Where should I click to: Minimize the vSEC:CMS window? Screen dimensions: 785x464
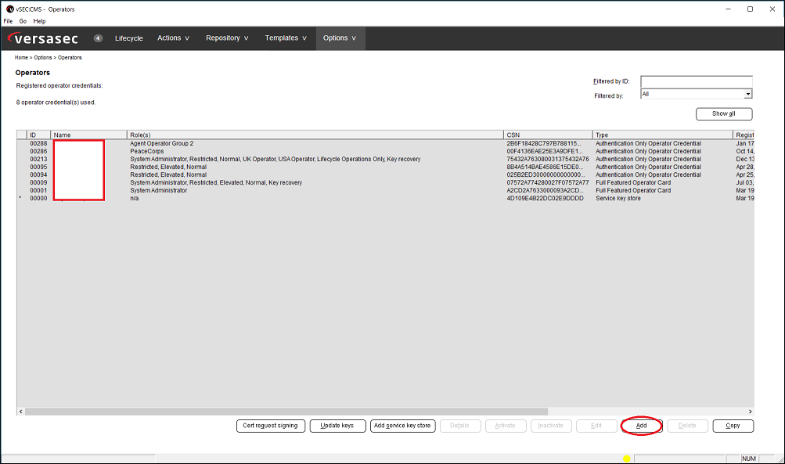[729, 9]
